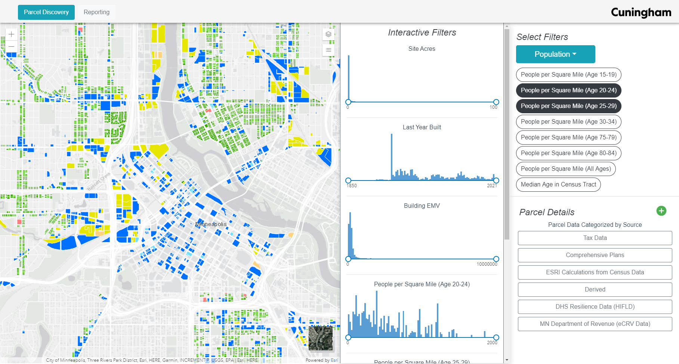
Task: Switch to the Reporting tab
Action: pyautogui.click(x=96, y=12)
